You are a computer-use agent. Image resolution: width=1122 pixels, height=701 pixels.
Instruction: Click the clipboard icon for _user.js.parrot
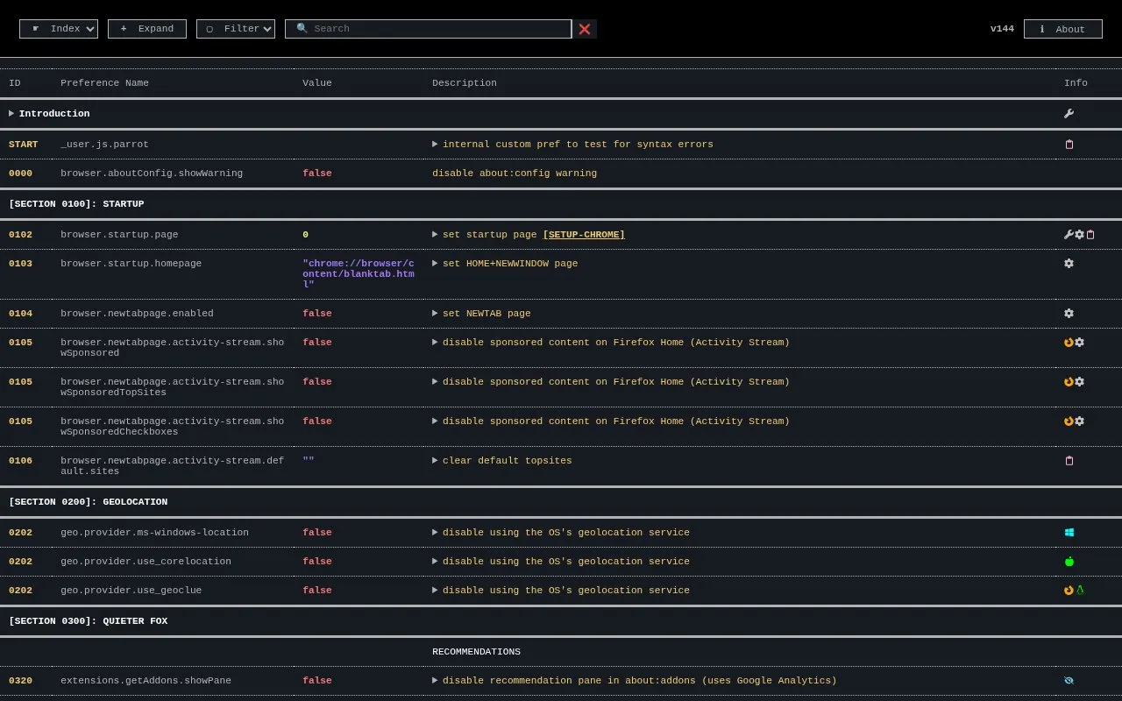click(1069, 145)
